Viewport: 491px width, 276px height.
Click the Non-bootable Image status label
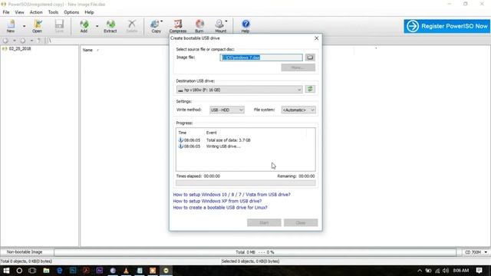(x=25, y=252)
